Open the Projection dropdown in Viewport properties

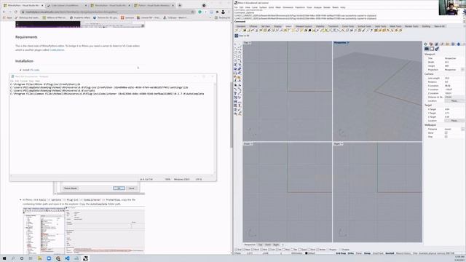pos(462,70)
